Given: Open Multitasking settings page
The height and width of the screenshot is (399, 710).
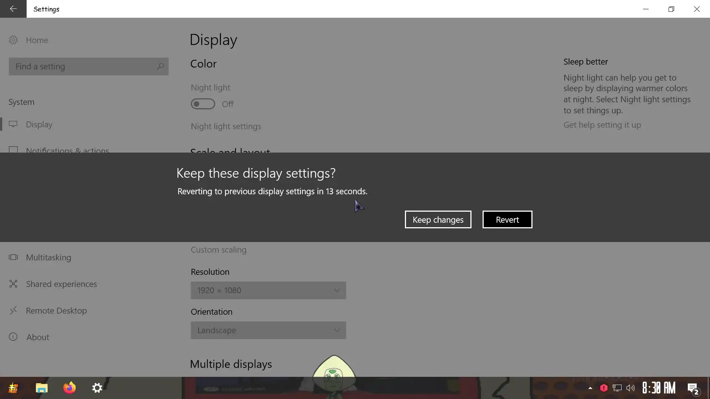Looking at the screenshot, I should tap(48, 258).
